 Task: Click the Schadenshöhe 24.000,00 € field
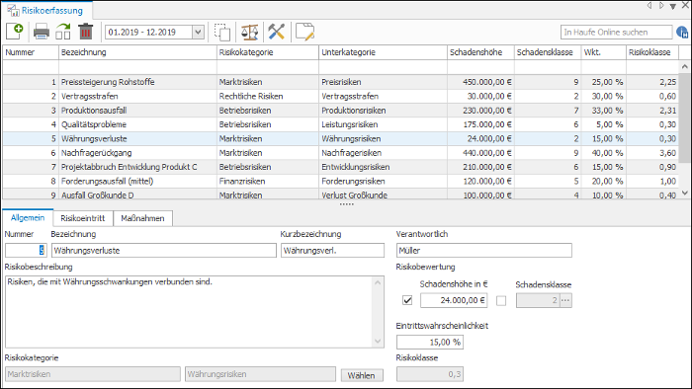tap(454, 300)
